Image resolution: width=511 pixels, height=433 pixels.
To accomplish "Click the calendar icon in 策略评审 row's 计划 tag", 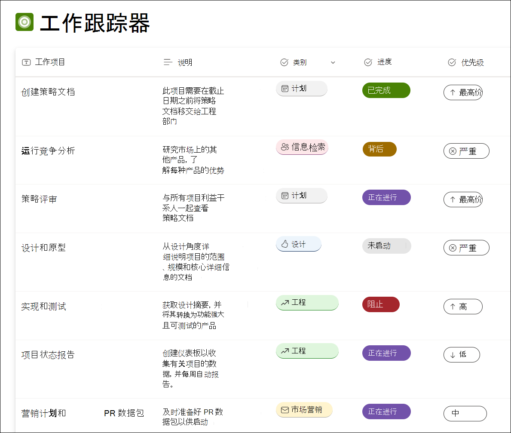I will pos(285,196).
